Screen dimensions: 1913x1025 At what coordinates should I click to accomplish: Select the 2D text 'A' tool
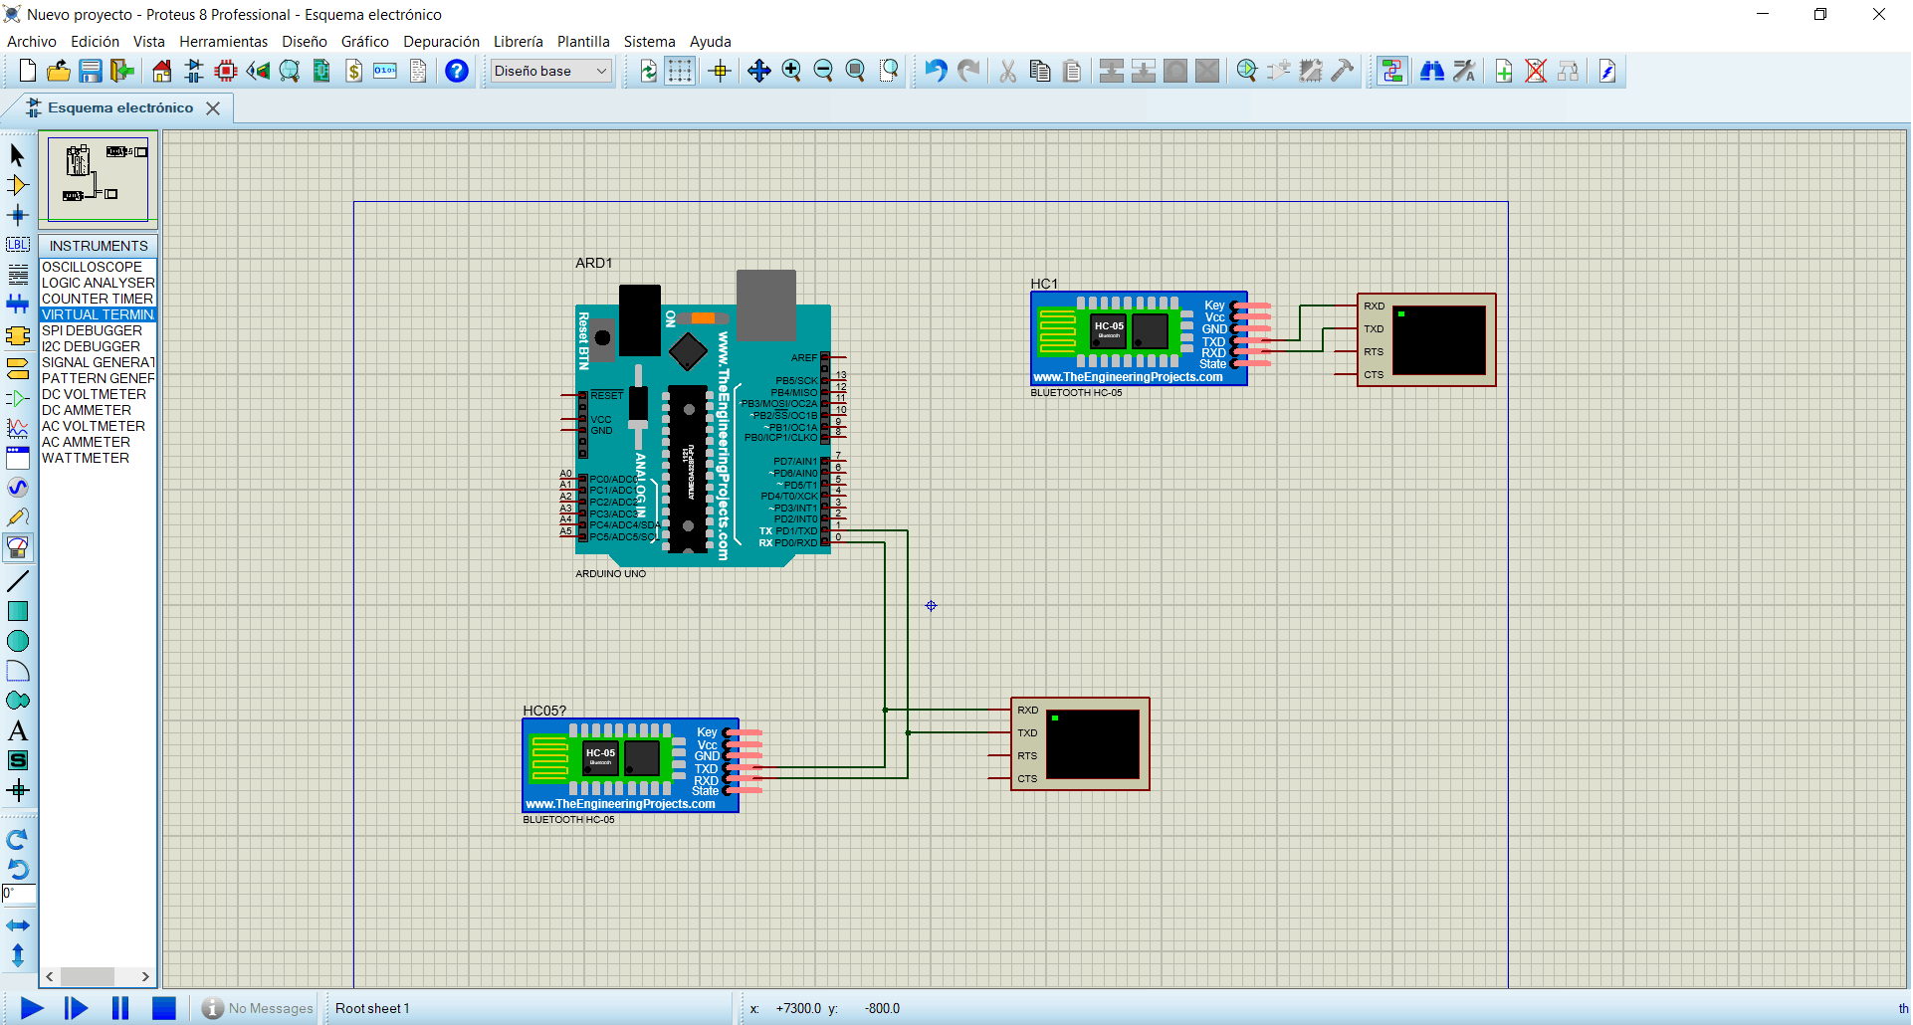pos(17,731)
